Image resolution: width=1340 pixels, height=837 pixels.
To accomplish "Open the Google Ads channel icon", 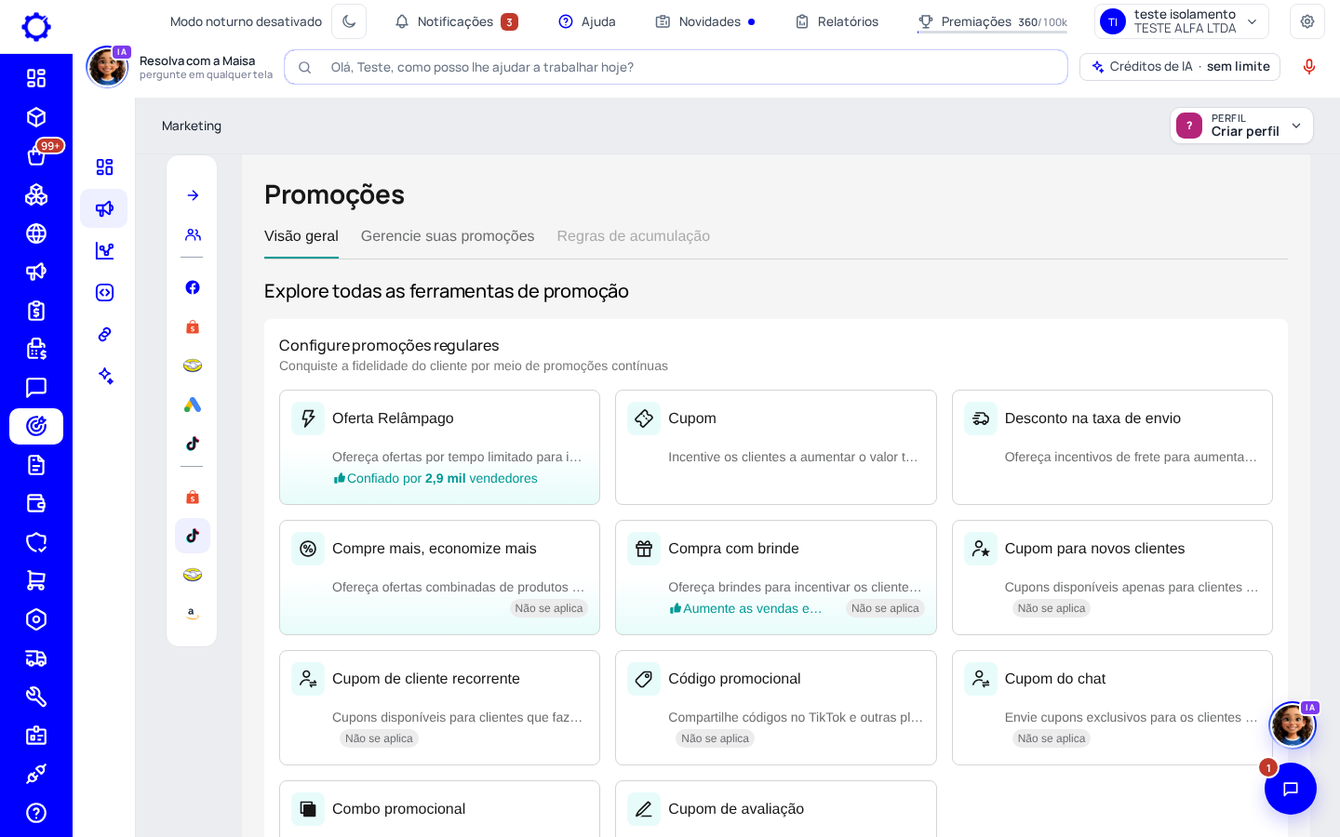I will coord(193,405).
